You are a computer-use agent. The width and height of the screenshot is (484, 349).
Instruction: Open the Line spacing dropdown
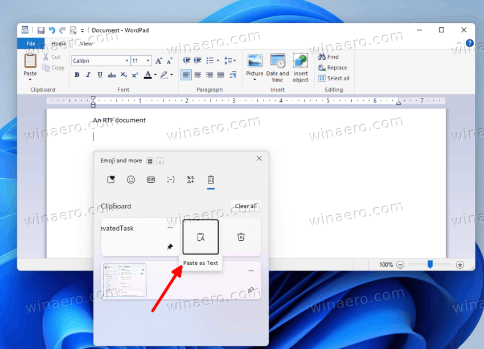coord(229,60)
